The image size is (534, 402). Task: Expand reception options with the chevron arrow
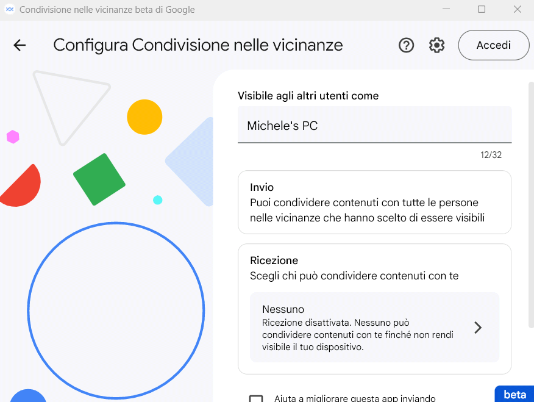tap(478, 328)
